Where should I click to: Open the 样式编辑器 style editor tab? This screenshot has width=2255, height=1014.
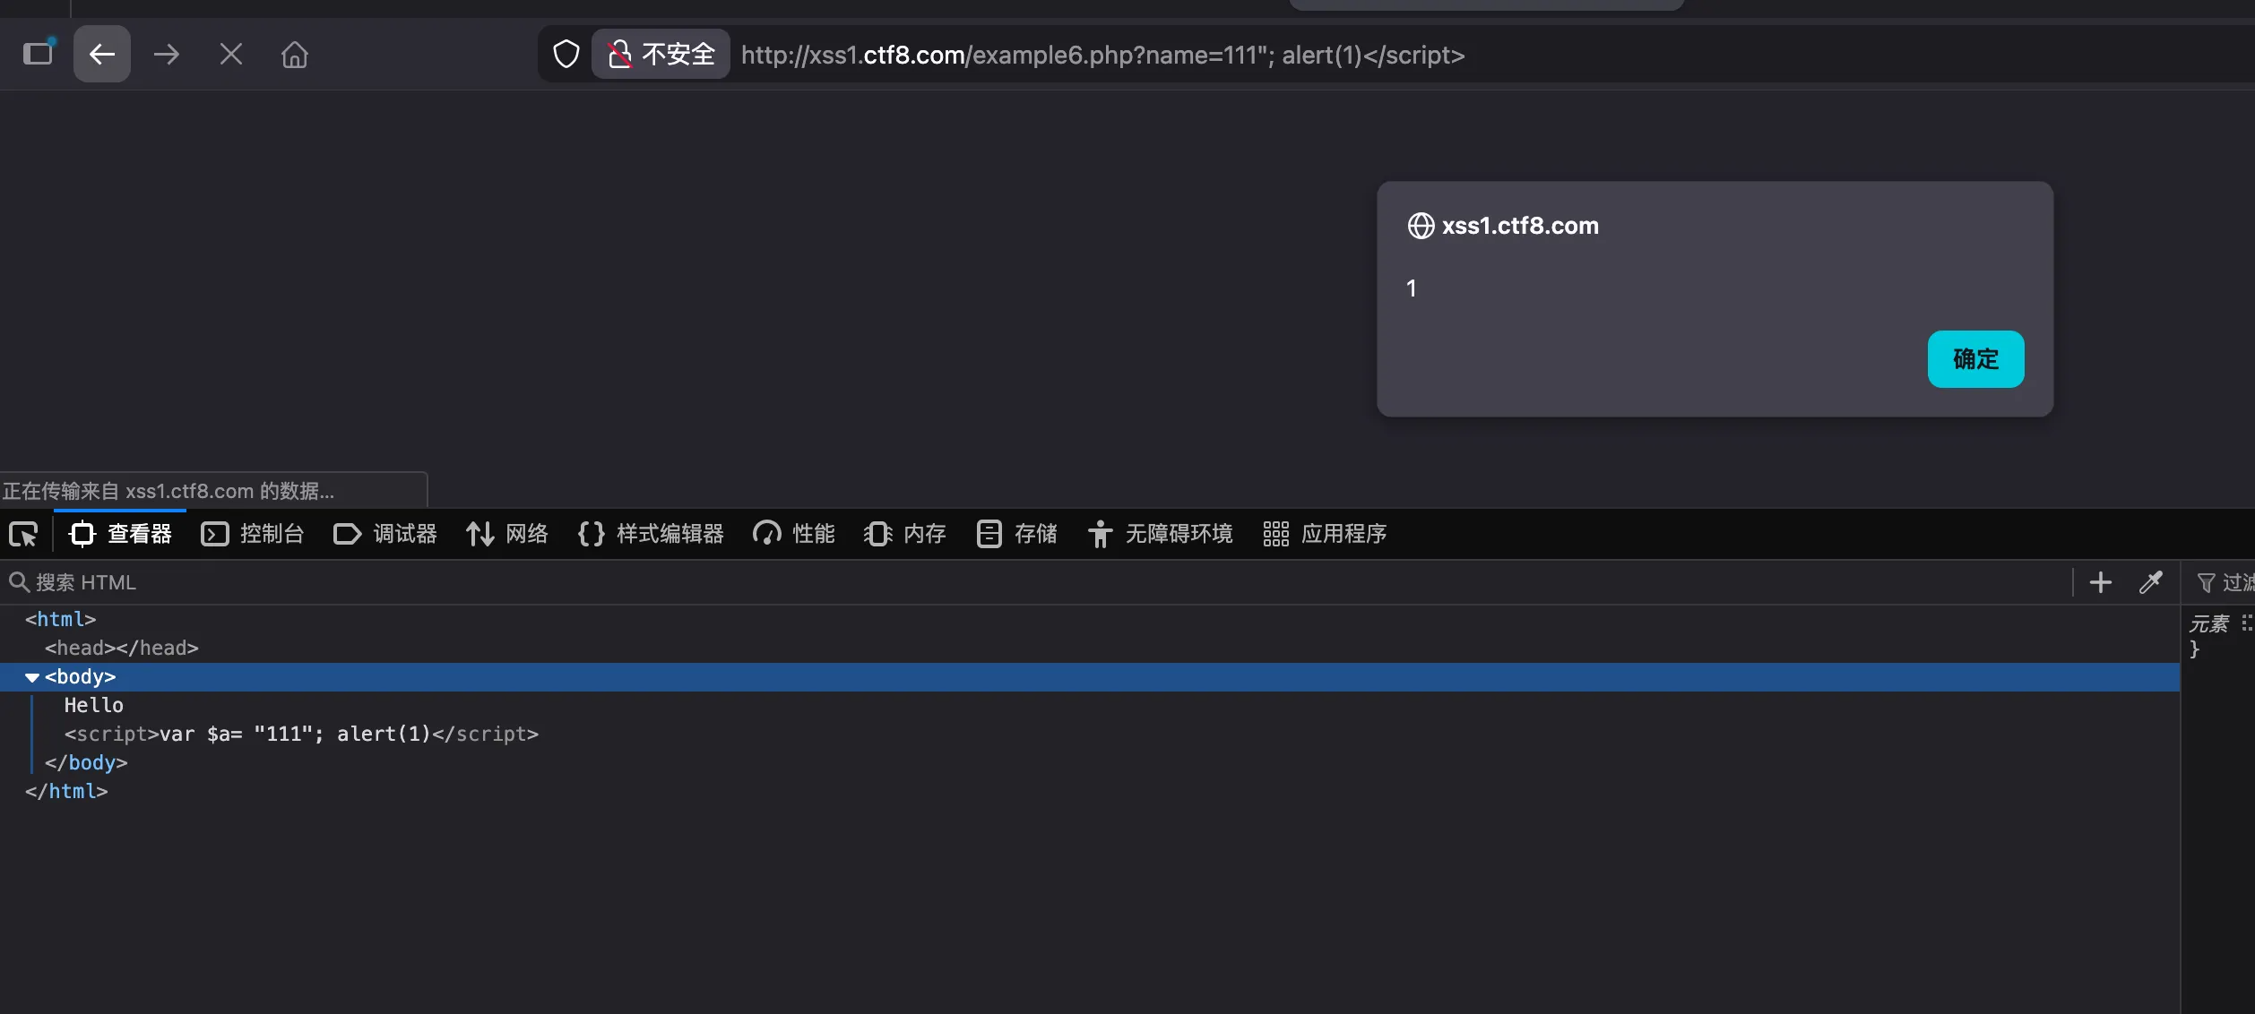pyautogui.click(x=651, y=534)
